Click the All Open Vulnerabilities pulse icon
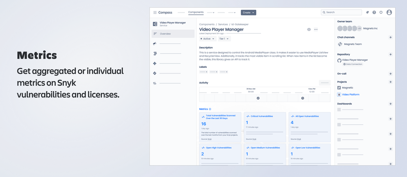The image size is (407, 177). pyautogui.click(x=293, y=117)
